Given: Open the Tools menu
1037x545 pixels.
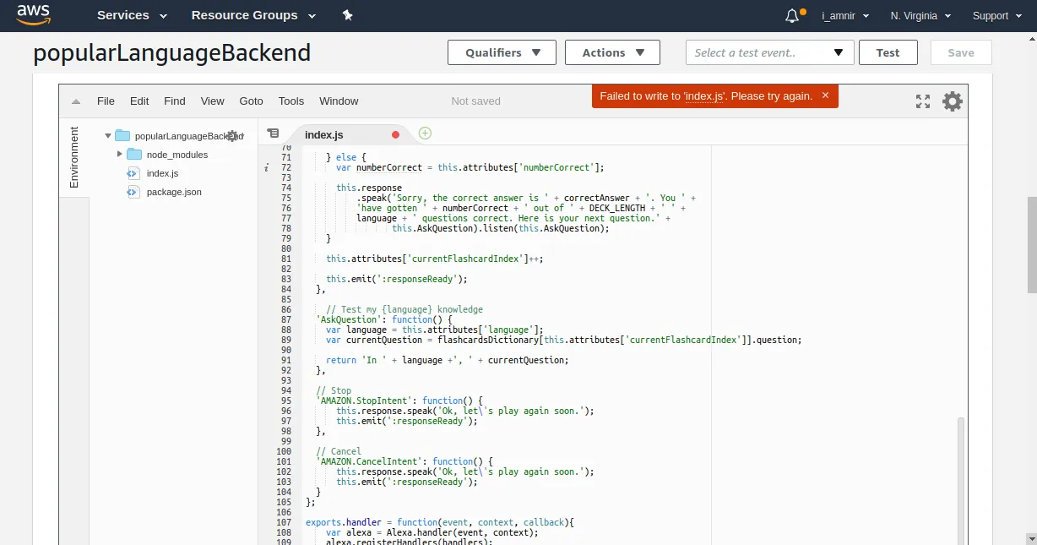Looking at the screenshot, I should click(291, 101).
